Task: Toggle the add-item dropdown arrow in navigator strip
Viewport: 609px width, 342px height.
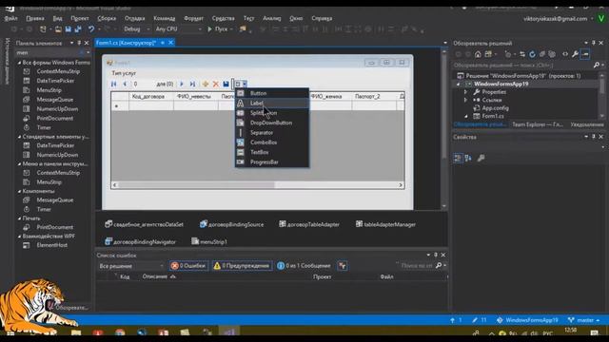Action: [245, 84]
